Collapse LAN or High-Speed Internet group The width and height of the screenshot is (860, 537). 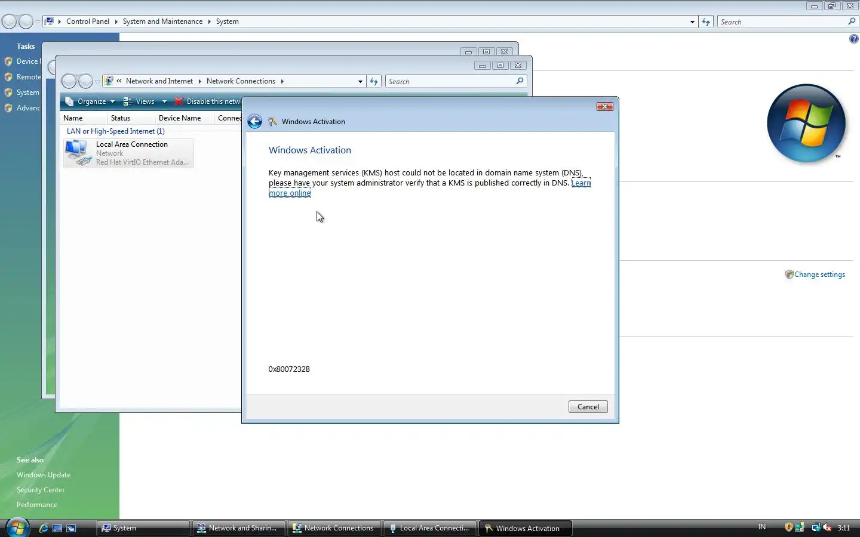115,131
